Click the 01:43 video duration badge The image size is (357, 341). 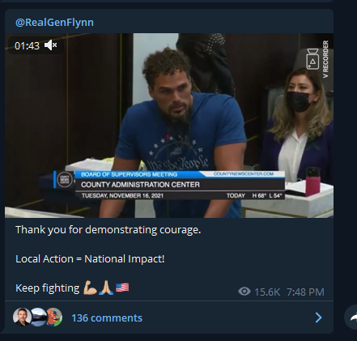pos(27,45)
